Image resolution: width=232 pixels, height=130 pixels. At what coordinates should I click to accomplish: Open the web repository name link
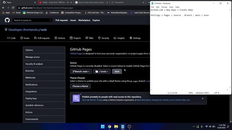tap(44, 30)
